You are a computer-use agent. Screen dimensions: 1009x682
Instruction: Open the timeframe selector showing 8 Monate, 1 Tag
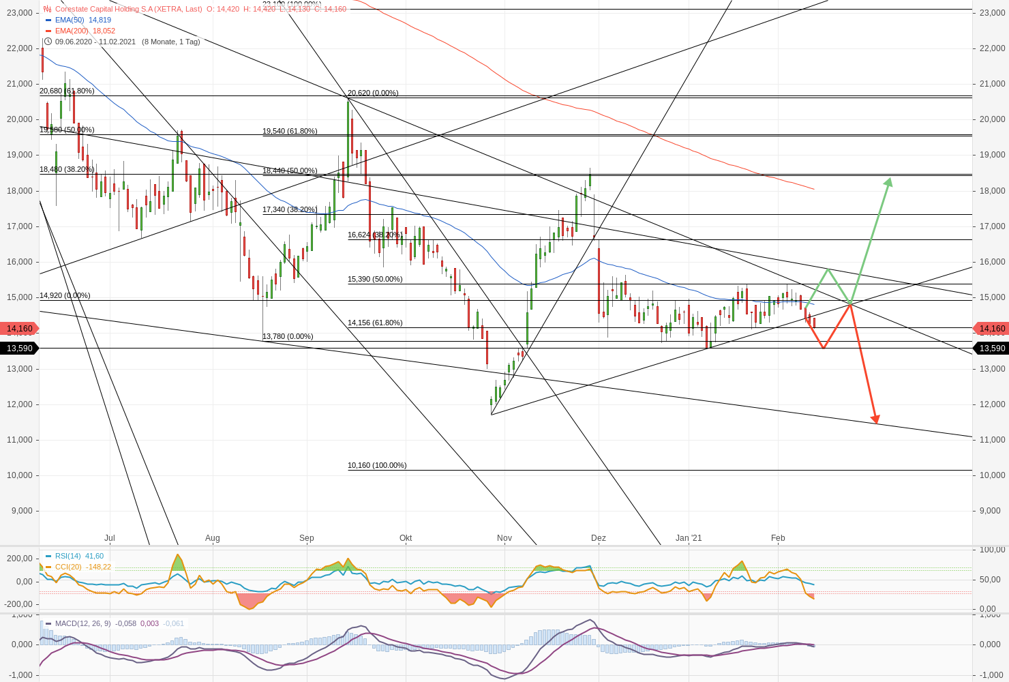(x=170, y=41)
